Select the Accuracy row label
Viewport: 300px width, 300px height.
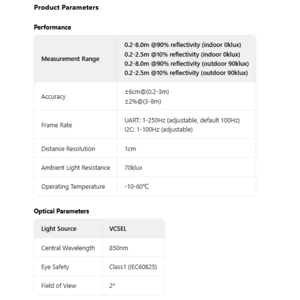[53, 97]
